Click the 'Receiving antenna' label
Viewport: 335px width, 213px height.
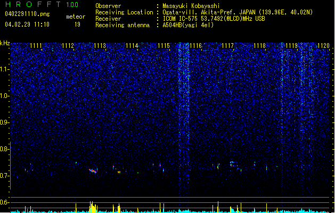(122, 25)
